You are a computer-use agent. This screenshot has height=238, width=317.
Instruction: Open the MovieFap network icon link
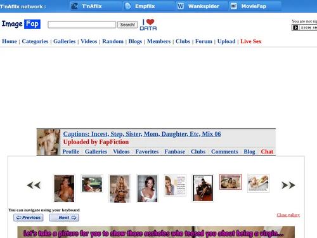click(x=233, y=6)
